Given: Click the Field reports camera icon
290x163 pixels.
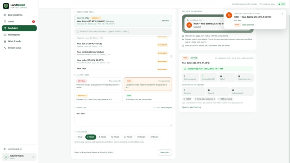Looking at the screenshot, I should point(5,35).
